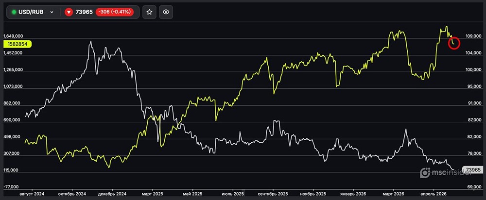Screen dimensions: 486x200
Task: Click the -306 (-0.41%) change badge
Action: 114,12
